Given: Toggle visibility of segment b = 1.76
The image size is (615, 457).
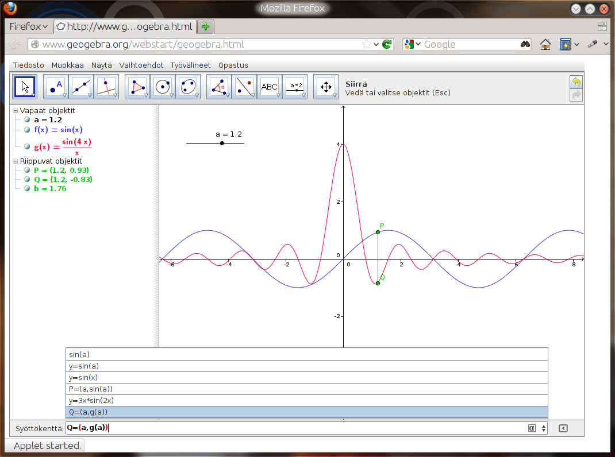Looking at the screenshot, I should click(27, 188).
